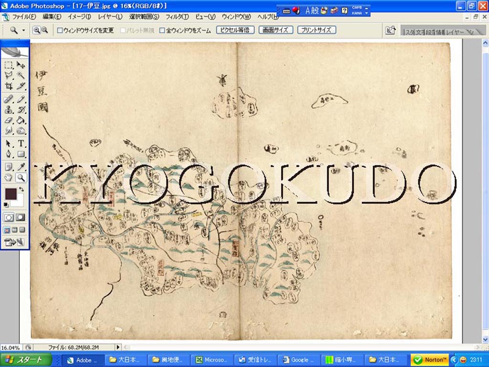This screenshot has width=489, height=367.
Task: Select the Paint Bucket tool
Action: point(21,120)
